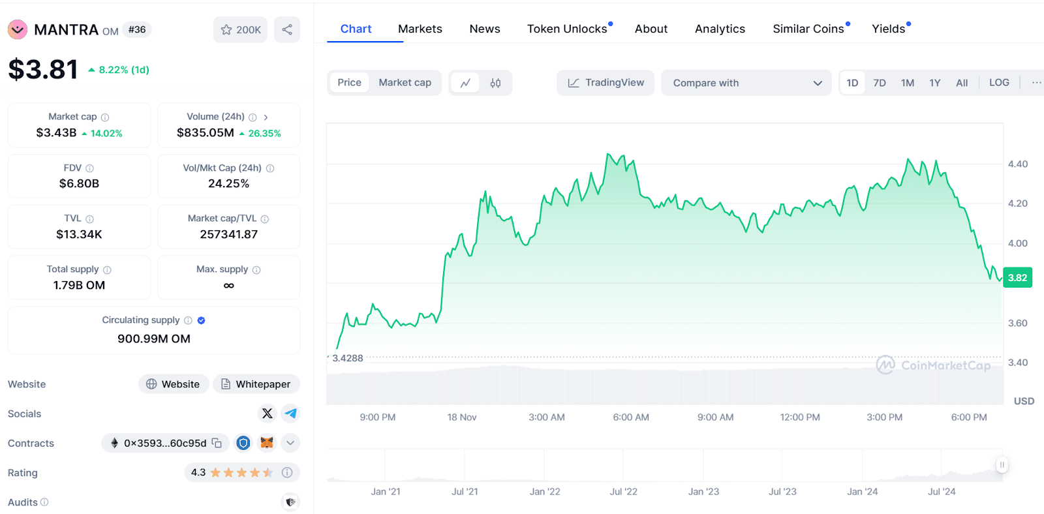Image resolution: width=1044 pixels, height=514 pixels.
Task: Open the audit shield icon
Action: point(290,502)
